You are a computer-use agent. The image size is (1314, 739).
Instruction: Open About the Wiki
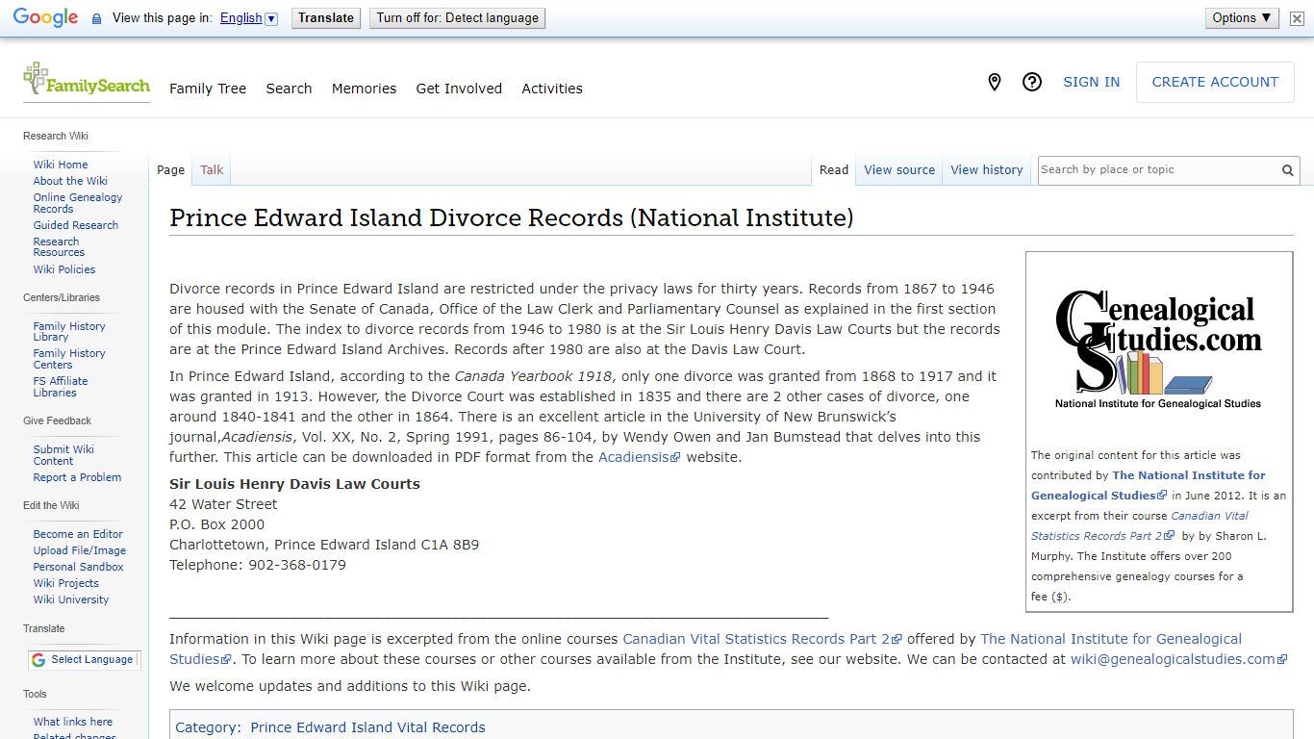point(70,181)
